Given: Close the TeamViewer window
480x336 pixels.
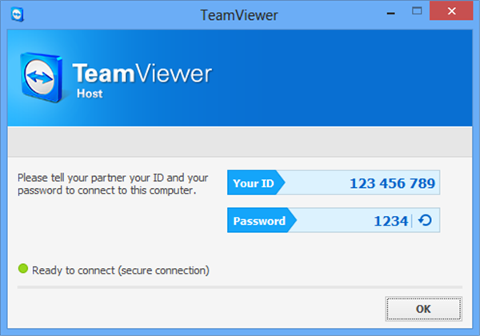Looking at the screenshot, I should tap(451, 11).
